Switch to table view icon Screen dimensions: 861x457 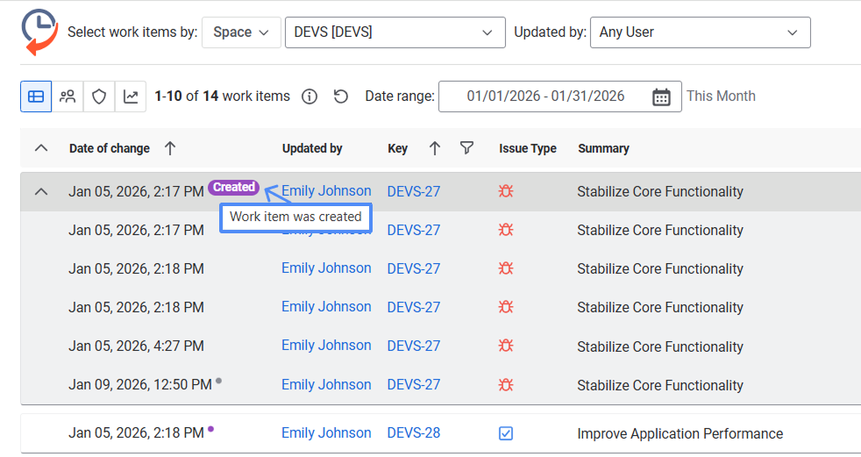click(x=36, y=96)
